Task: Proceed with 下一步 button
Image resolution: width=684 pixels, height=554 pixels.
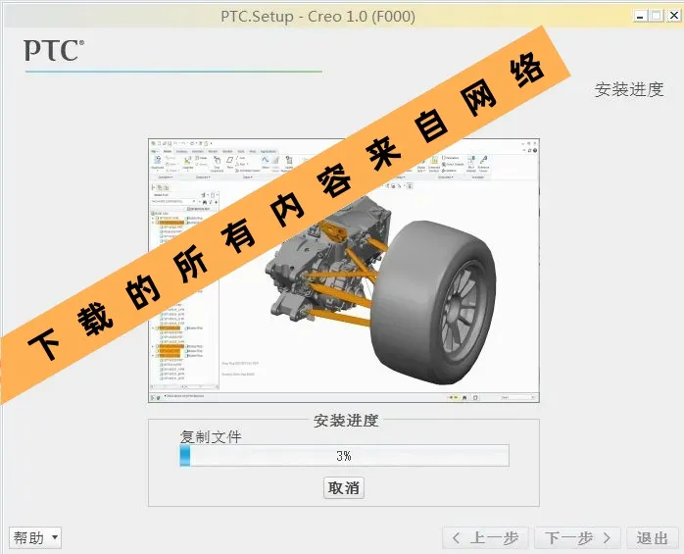Action: (577, 538)
